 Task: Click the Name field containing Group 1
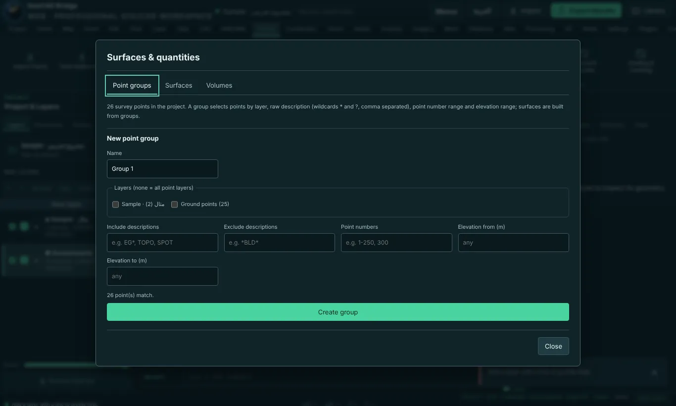pyautogui.click(x=162, y=169)
